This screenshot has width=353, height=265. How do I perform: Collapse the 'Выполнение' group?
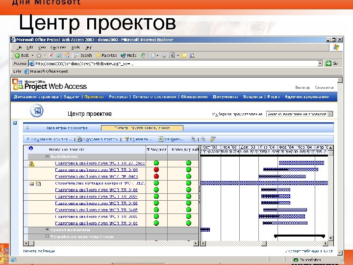pyautogui.click(x=47, y=156)
